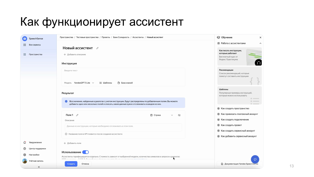Image resolution: width=314 pixels, height=177 pixels.
Task: Click the Шаблоны list icon in instruction box
Action: click(x=100, y=83)
